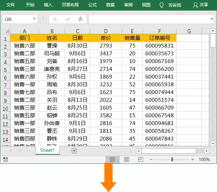Select the Sheet1 worksheet tab
The width and height of the screenshot is (217, 192).
(x=47, y=150)
